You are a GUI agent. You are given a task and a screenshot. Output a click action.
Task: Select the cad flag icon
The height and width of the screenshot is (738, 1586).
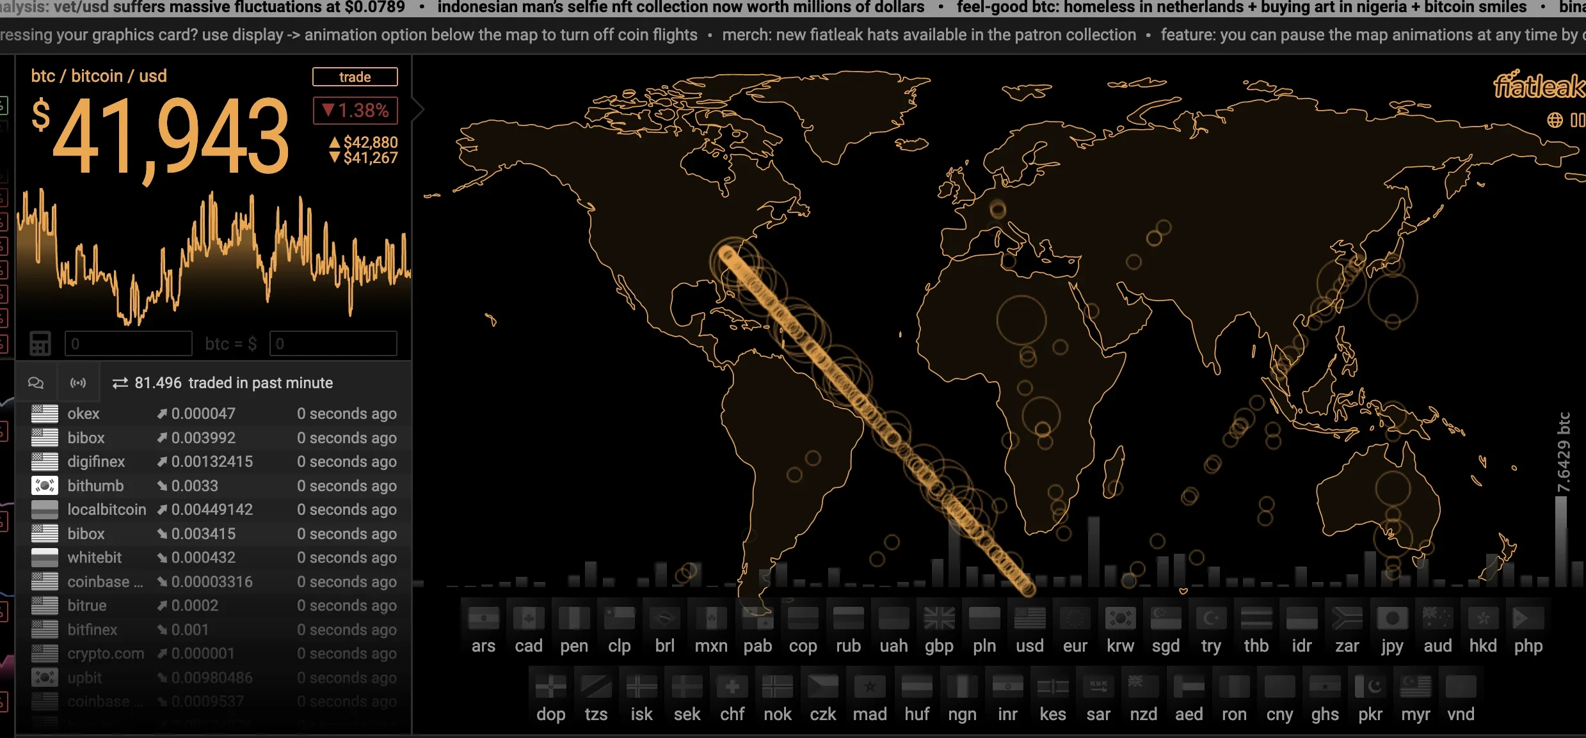[528, 619]
